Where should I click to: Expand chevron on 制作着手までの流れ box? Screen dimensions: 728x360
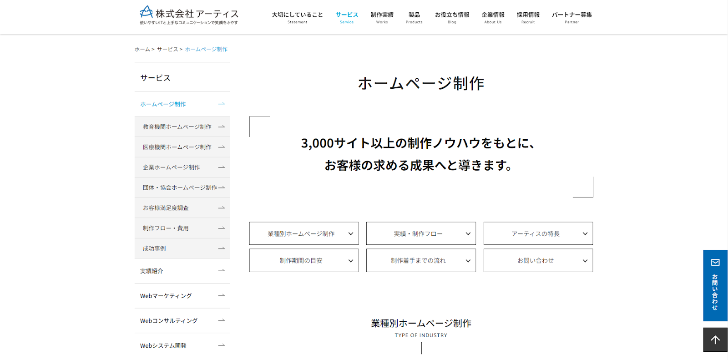pos(468,261)
